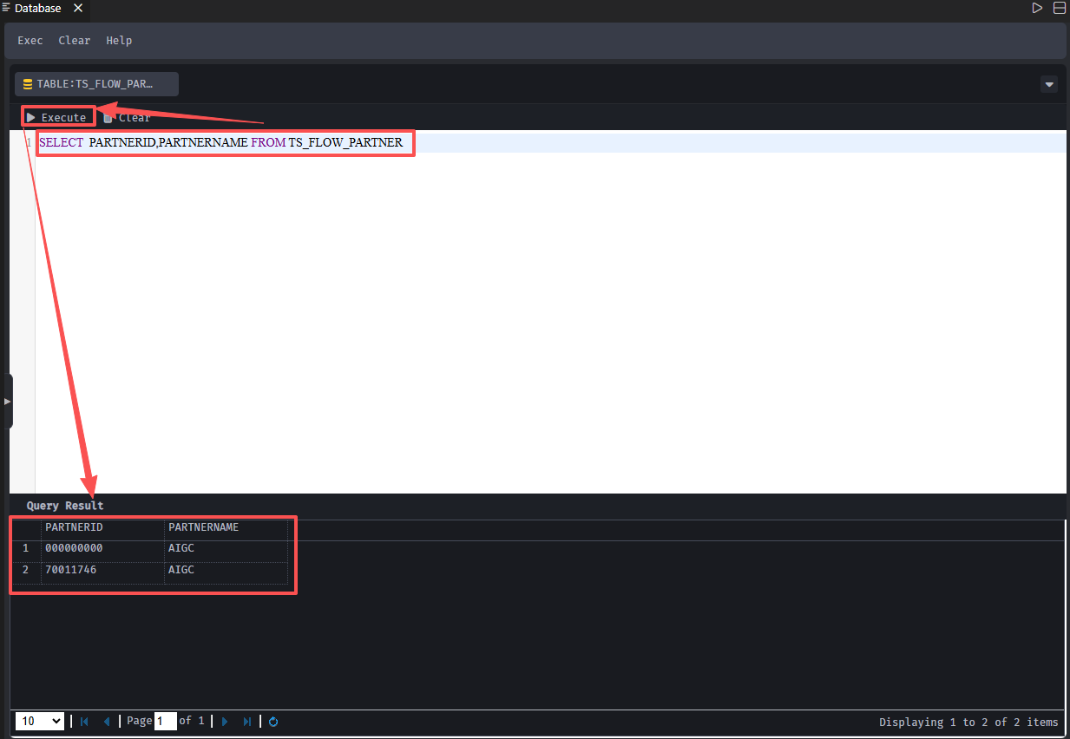Click Clear in the top menu bar
1070x739 pixels.
point(75,41)
